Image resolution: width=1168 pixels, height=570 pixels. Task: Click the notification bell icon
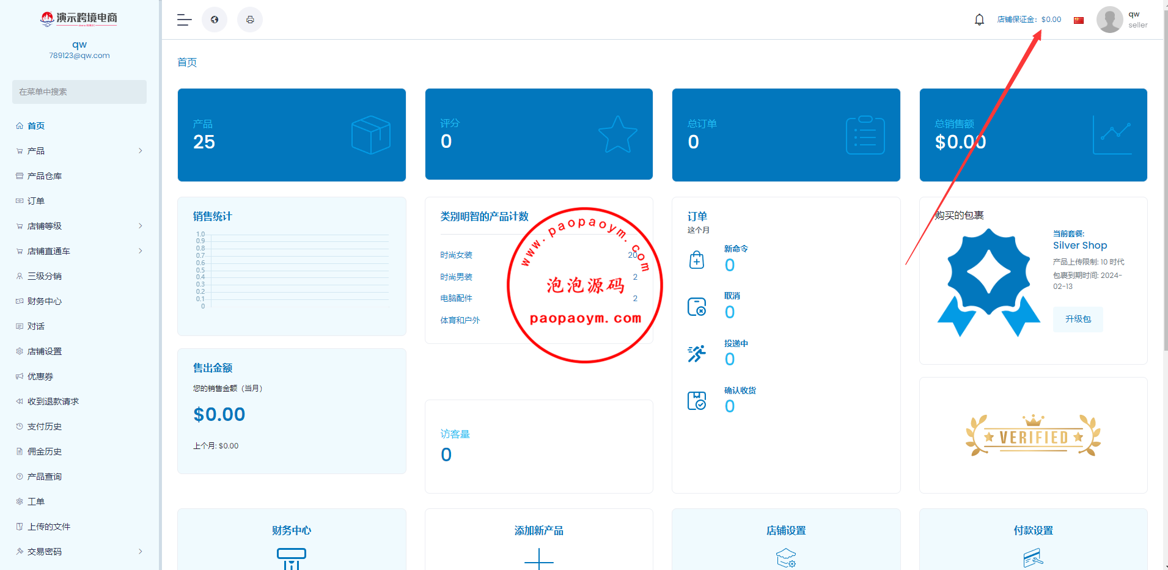[979, 20]
